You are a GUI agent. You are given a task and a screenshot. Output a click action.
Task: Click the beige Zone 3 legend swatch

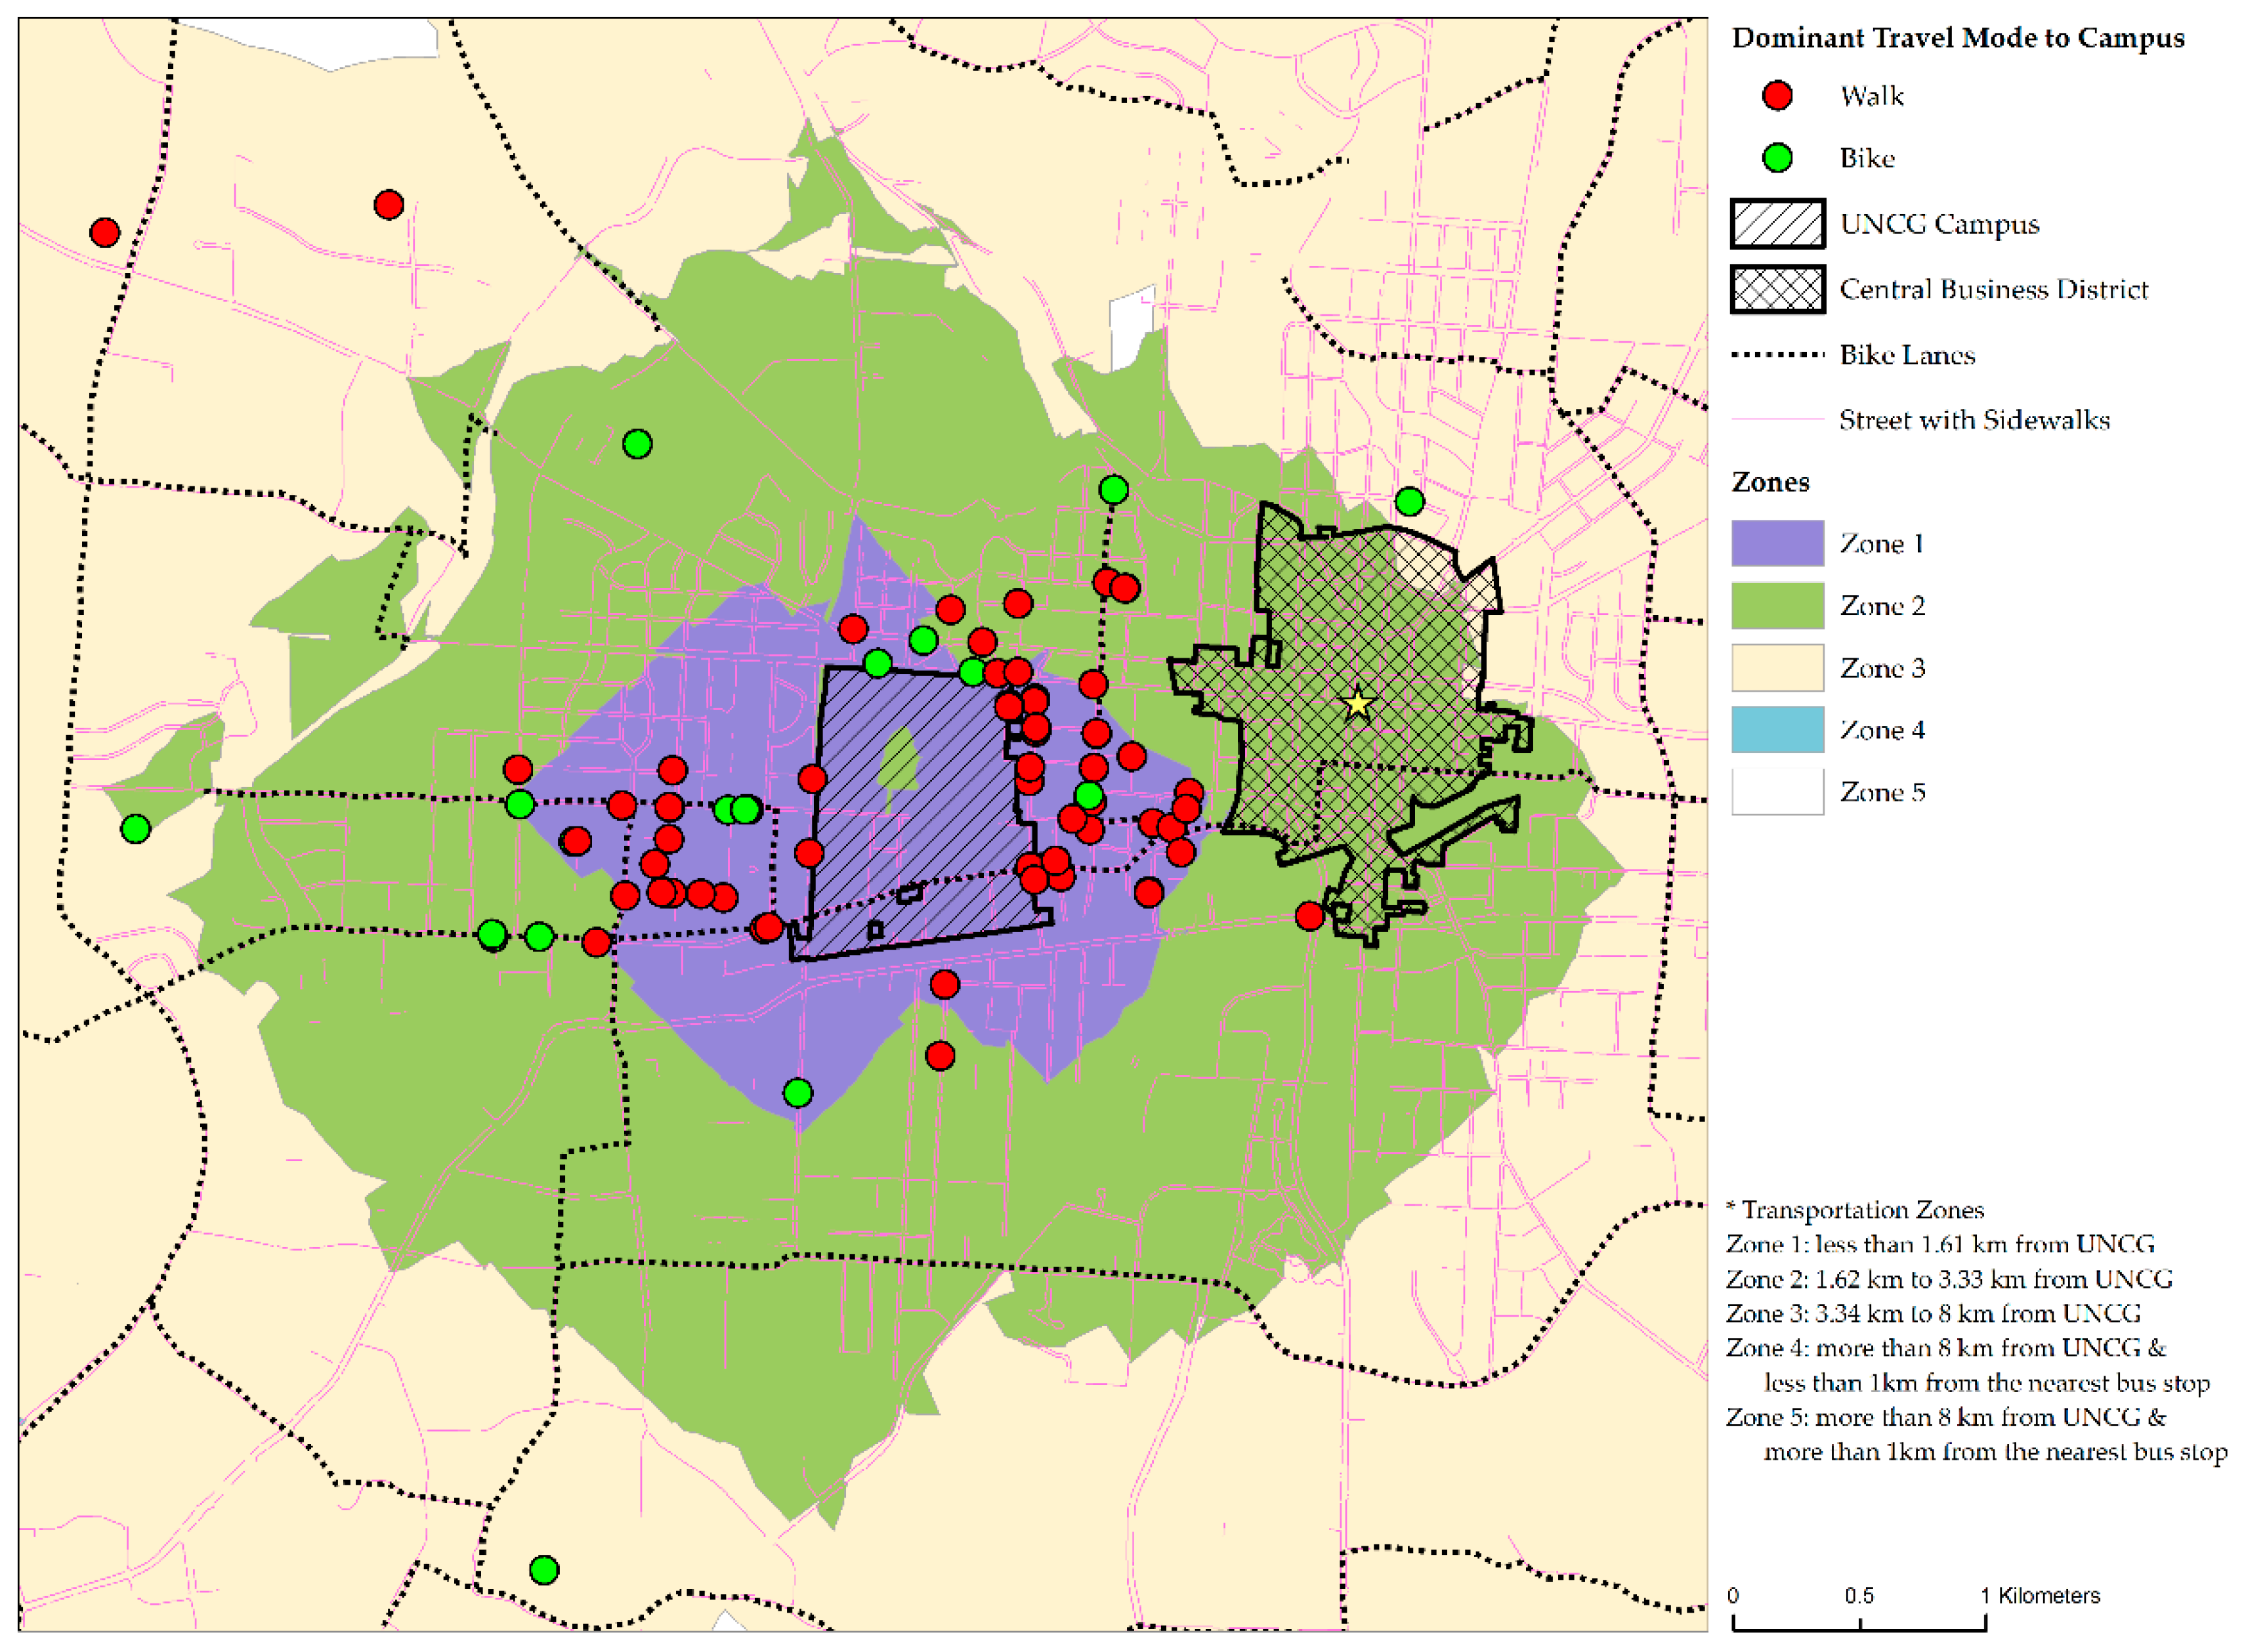(x=1777, y=668)
